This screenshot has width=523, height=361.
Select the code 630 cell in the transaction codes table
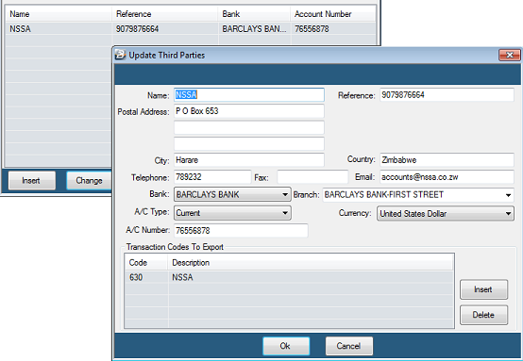pos(146,277)
